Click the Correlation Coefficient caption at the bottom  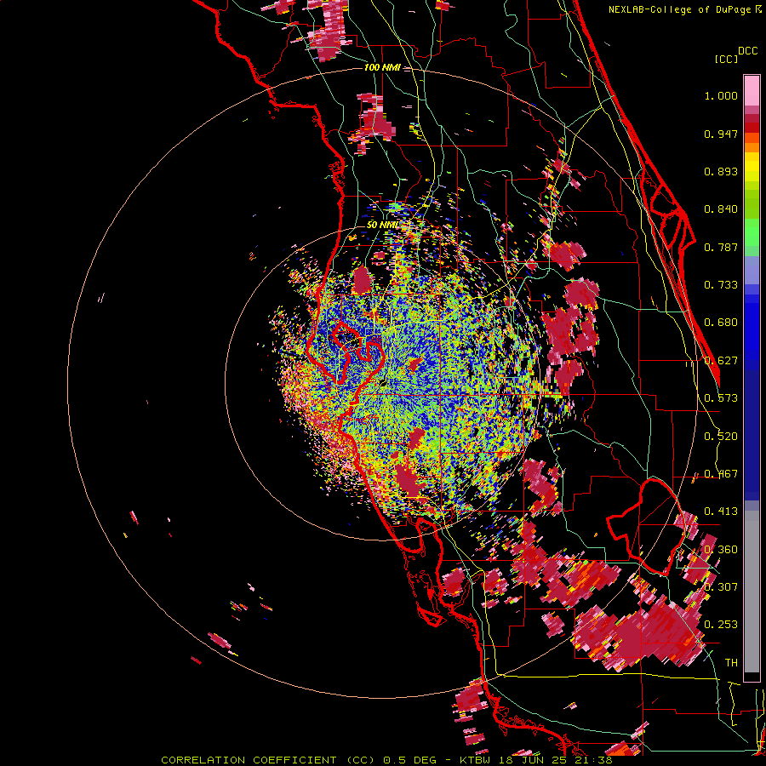pyautogui.click(x=386, y=760)
